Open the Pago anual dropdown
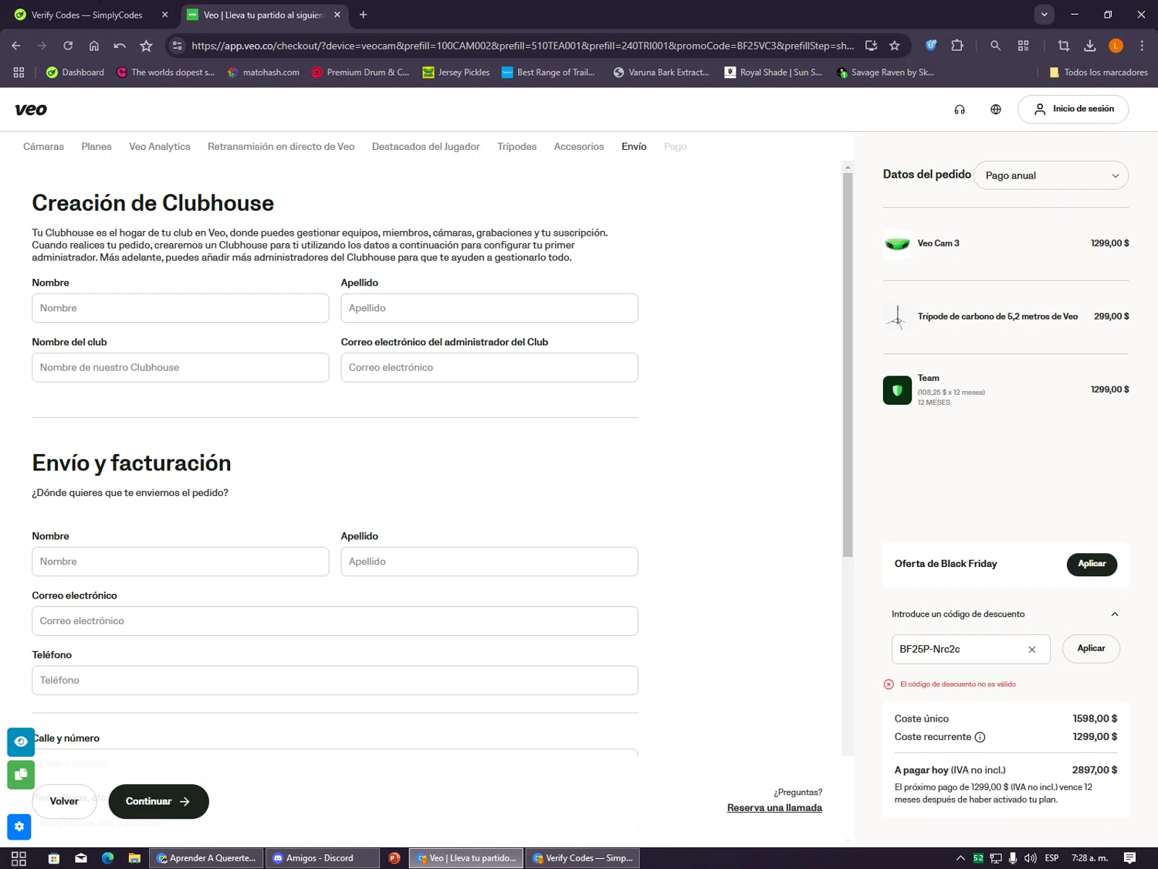The image size is (1158, 869). click(1051, 175)
